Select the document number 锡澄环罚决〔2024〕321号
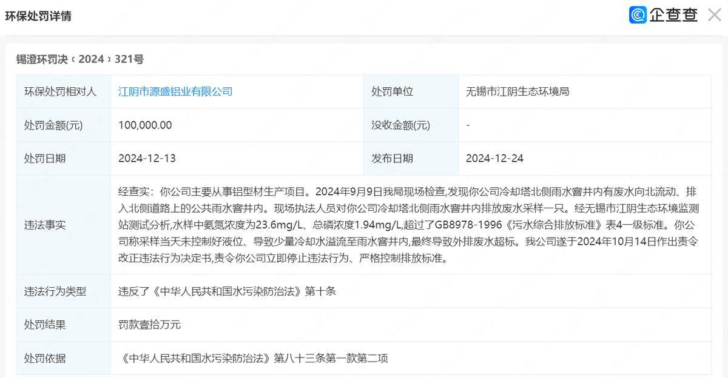Screen dimensions: 728x378 pos(80,59)
